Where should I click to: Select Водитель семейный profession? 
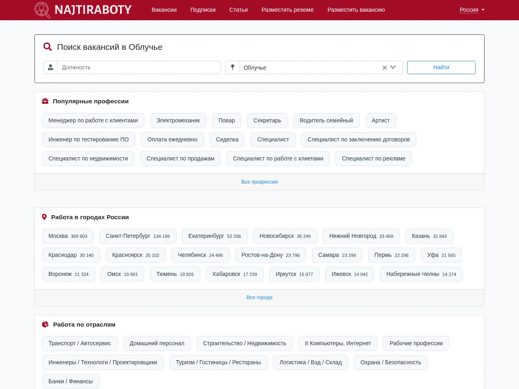[x=326, y=120]
